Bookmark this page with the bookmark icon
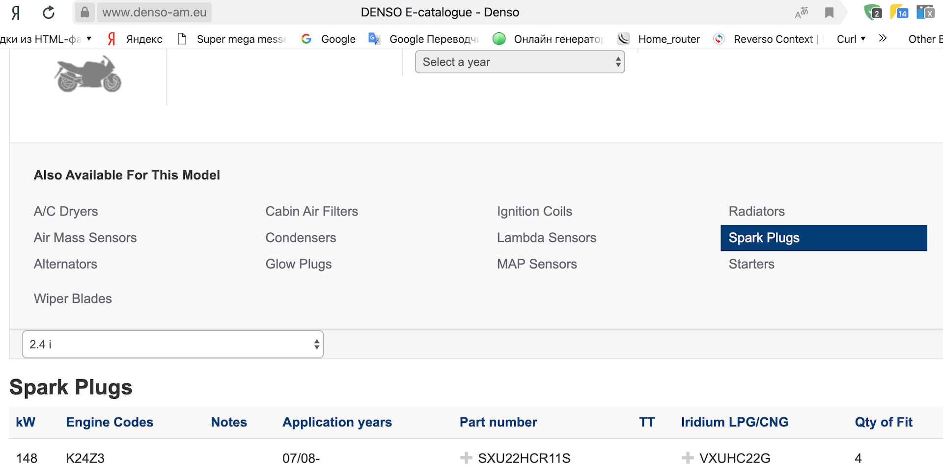 pos(829,12)
